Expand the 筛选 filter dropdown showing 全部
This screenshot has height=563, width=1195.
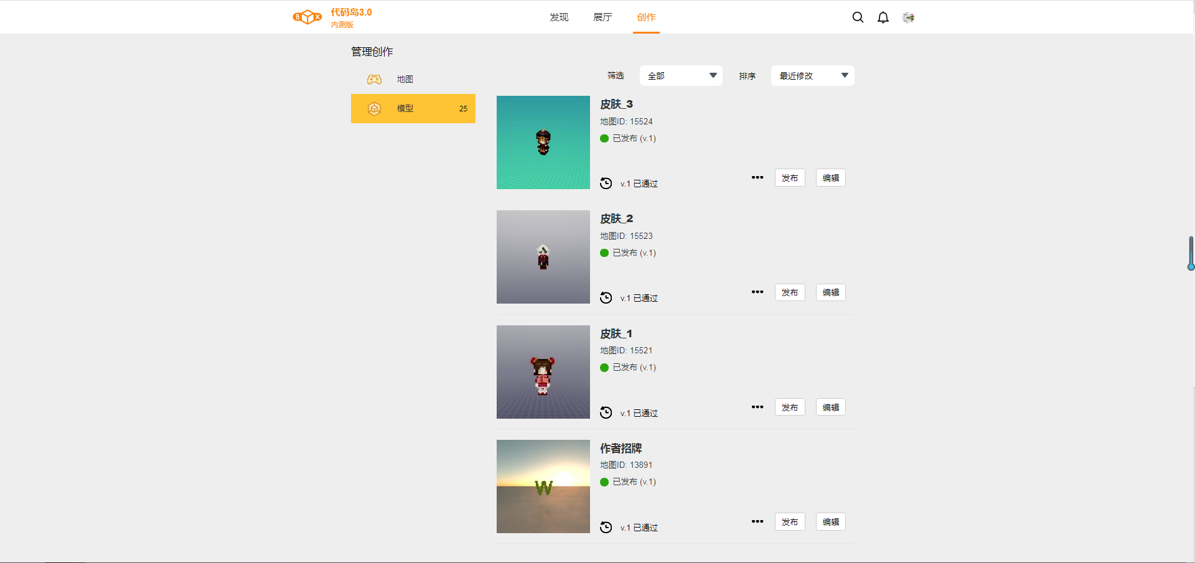point(681,75)
